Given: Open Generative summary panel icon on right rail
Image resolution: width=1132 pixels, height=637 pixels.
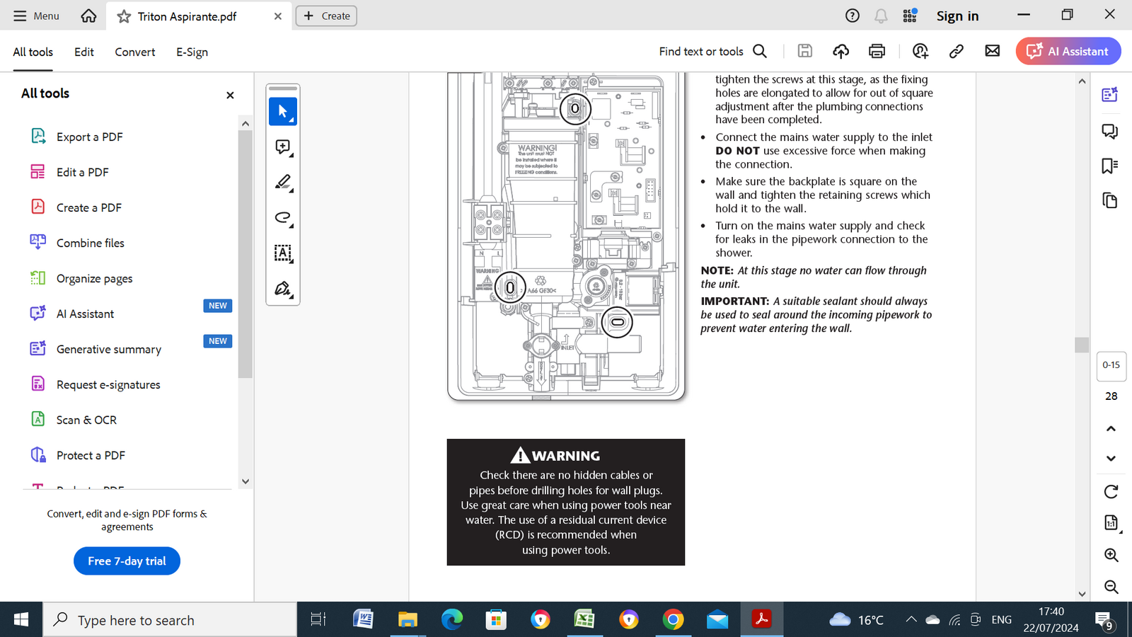Looking at the screenshot, I should pyautogui.click(x=1109, y=94).
